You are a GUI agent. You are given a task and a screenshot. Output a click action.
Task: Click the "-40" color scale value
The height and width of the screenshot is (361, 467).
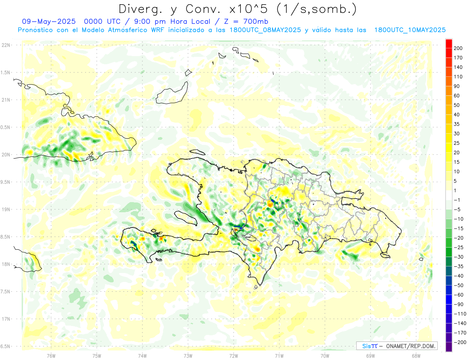(458, 276)
